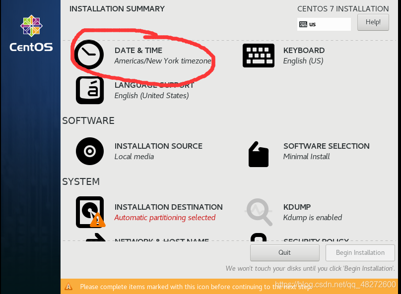Click the keyboard indicator icon beside us
The height and width of the screenshot is (294, 401).
pos(303,24)
